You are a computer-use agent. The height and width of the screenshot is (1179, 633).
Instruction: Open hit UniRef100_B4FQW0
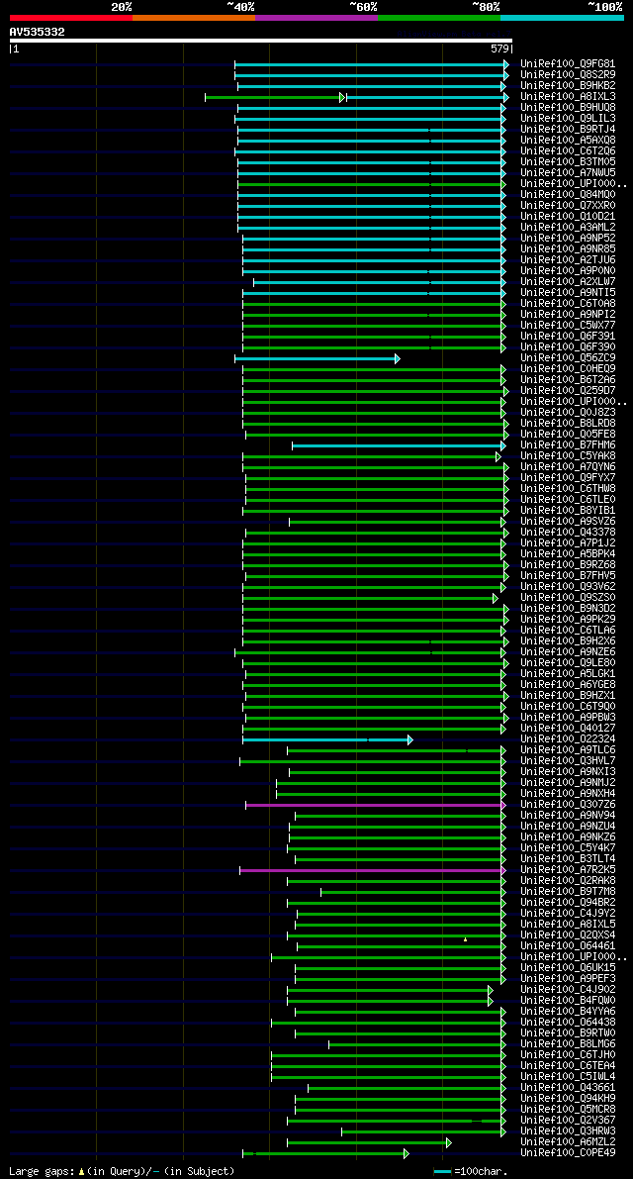click(x=568, y=1002)
